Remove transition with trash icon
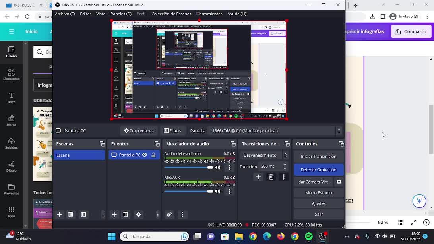This screenshot has height=244, width=434. pos(271,177)
